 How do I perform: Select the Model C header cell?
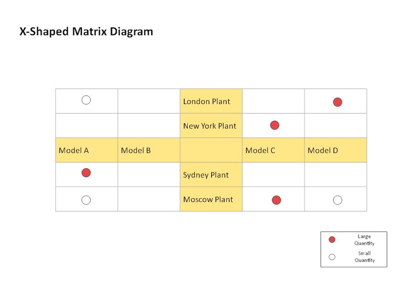coord(273,150)
